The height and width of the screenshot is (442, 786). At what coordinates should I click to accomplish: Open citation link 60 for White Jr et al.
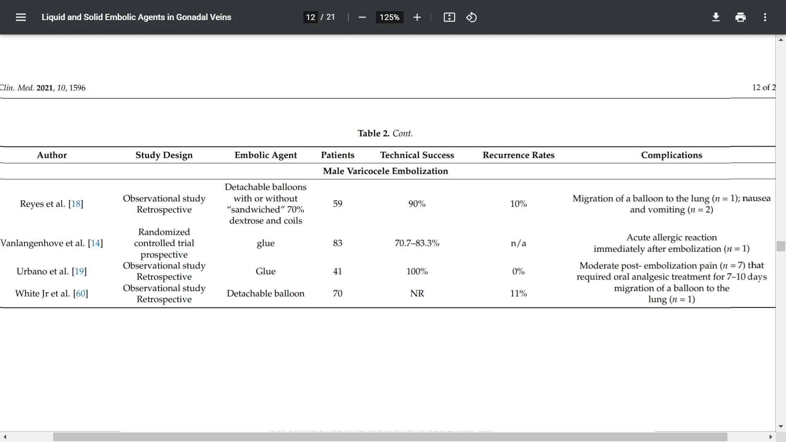pos(81,293)
